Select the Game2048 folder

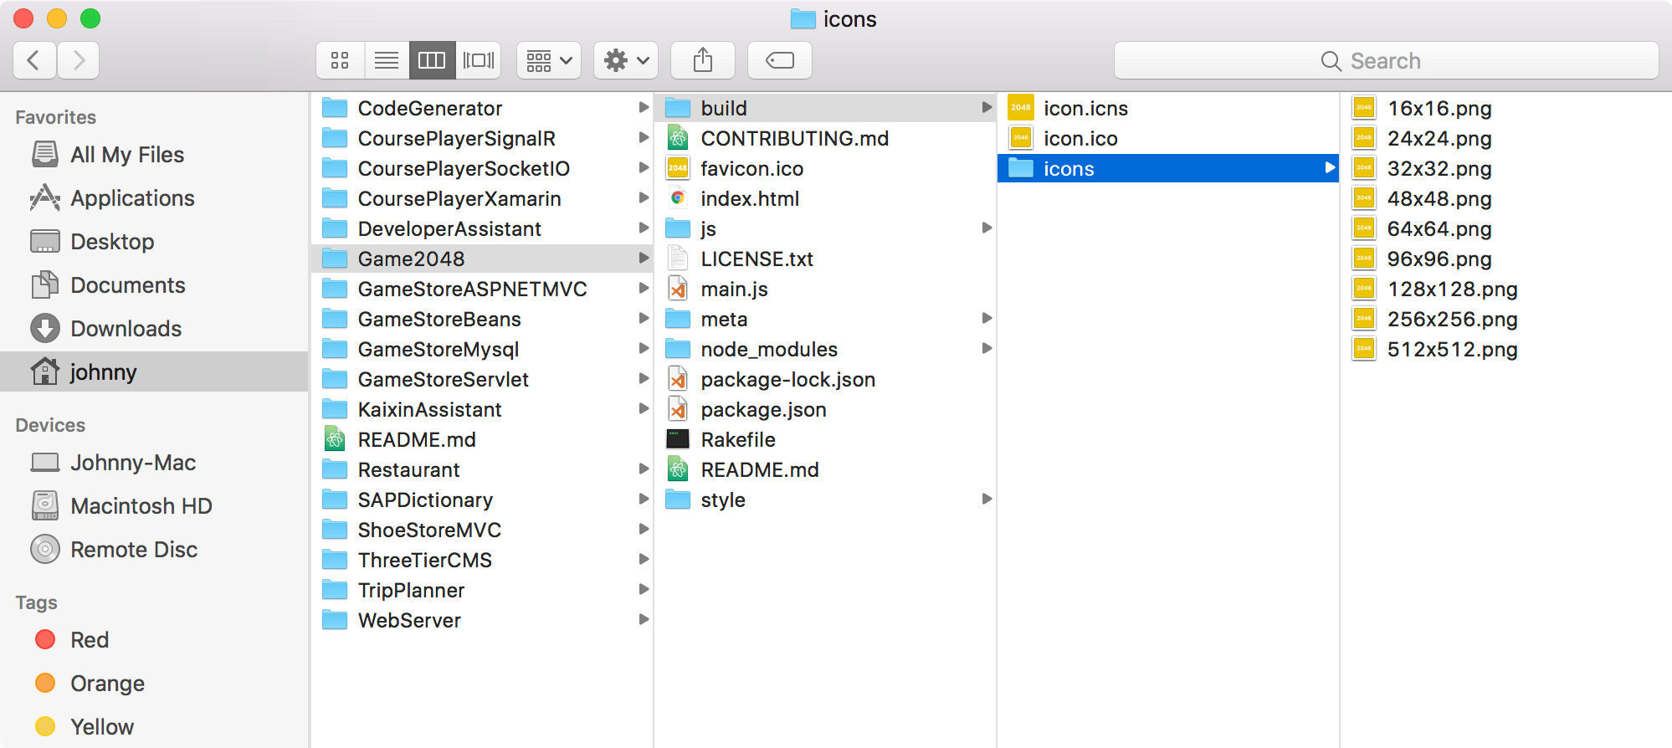click(482, 259)
